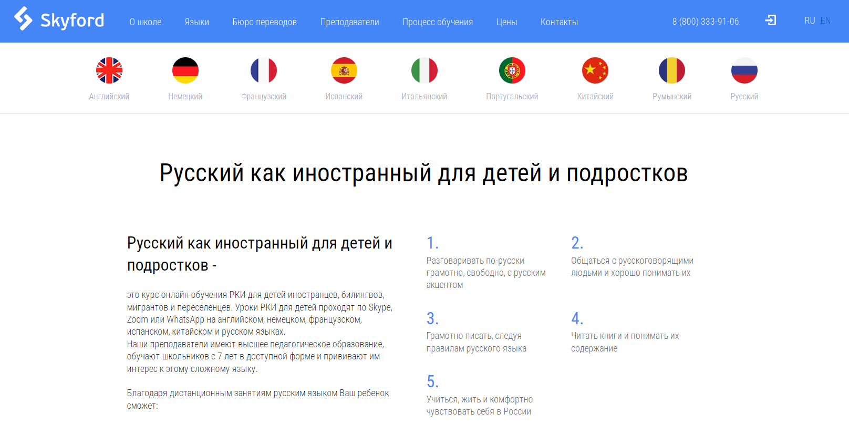Click the number '2.' list marker
The image size is (849, 424).
point(577,243)
